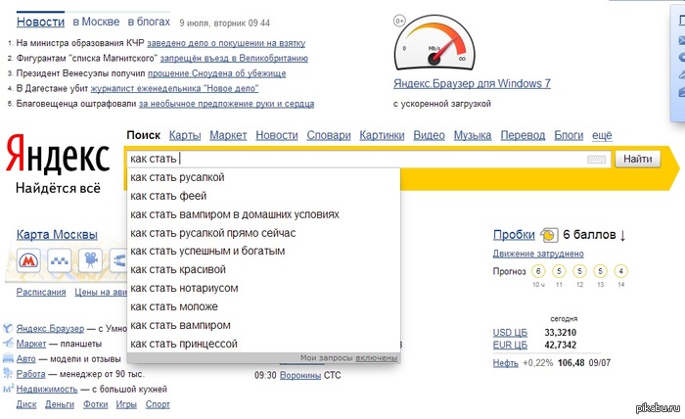Select suggestion как стать феей
685x419 pixels.
coord(263,196)
